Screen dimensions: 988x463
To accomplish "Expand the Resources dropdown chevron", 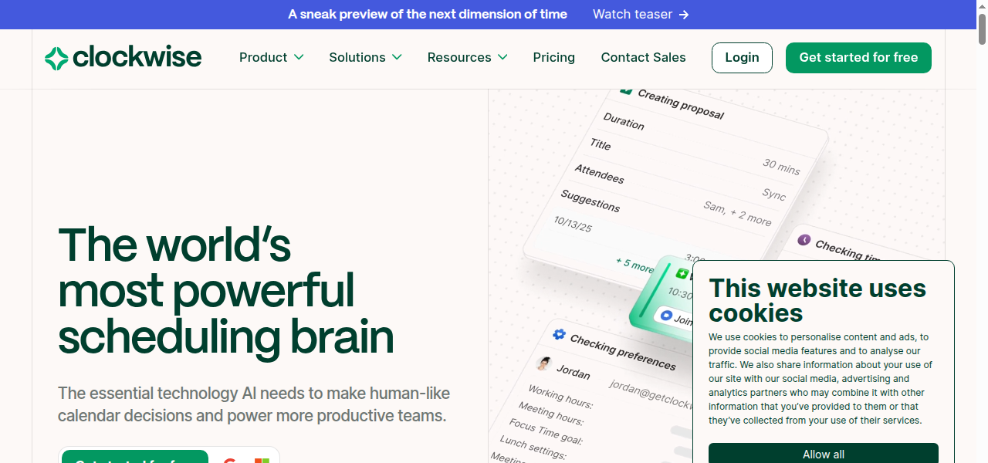I will pos(502,58).
